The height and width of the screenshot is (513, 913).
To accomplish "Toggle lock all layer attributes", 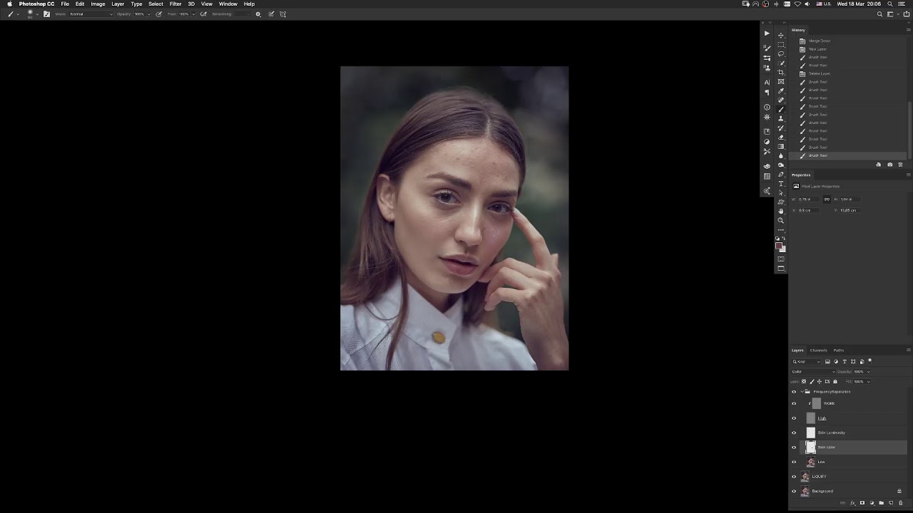I will 835,381.
